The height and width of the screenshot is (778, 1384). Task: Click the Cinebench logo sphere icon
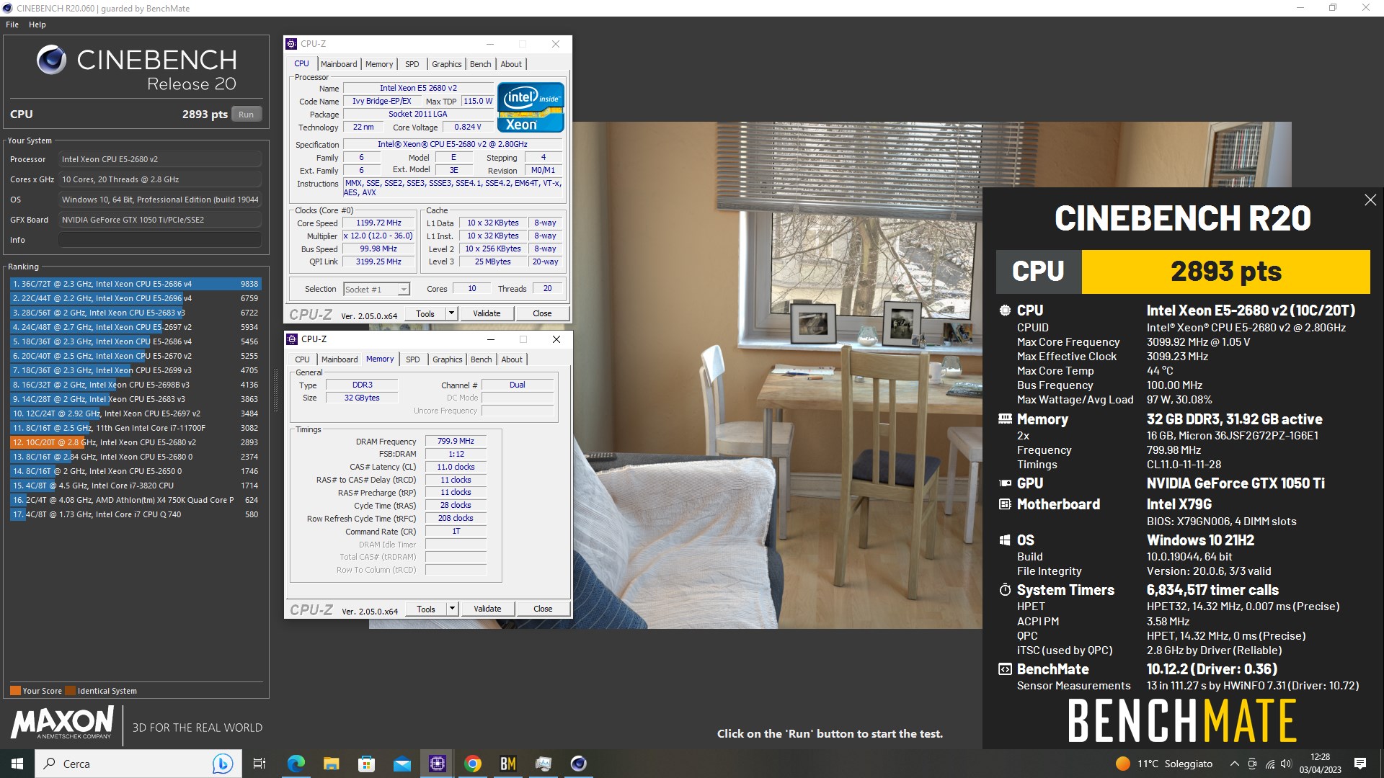point(52,60)
